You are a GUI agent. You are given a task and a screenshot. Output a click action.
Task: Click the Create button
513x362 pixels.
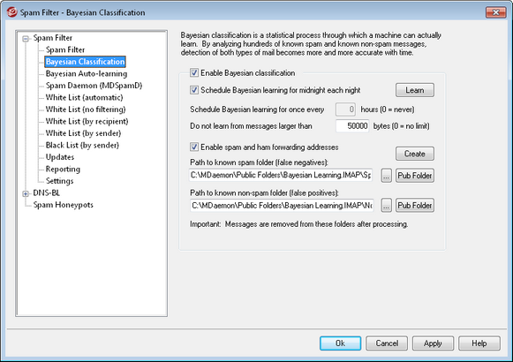[415, 154]
